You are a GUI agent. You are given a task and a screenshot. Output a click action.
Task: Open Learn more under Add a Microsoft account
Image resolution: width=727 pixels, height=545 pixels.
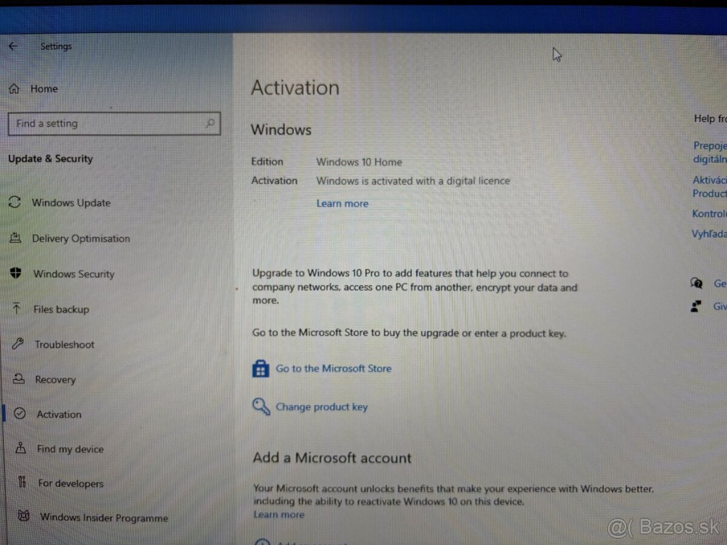[279, 515]
